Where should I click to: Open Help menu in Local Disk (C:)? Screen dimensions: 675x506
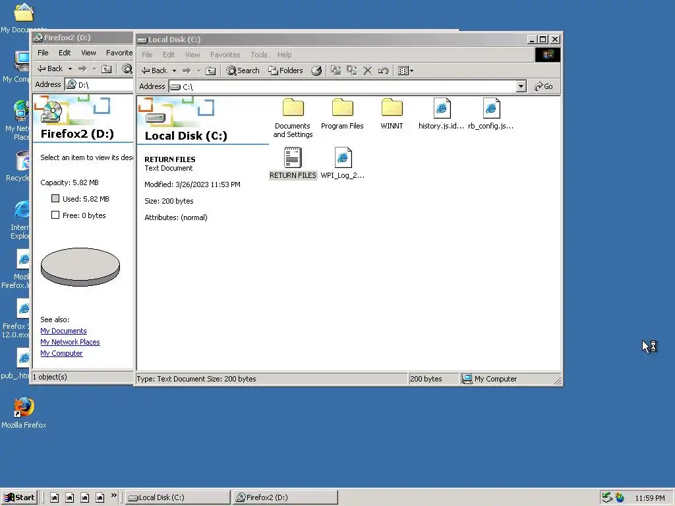[284, 55]
